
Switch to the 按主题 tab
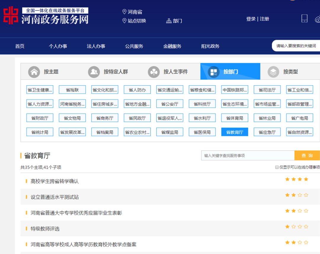51,71
